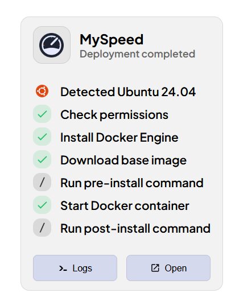Click the skipped icon beside Run post-install command
Viewport: 231px width, 293px height.
click(42, 228)
